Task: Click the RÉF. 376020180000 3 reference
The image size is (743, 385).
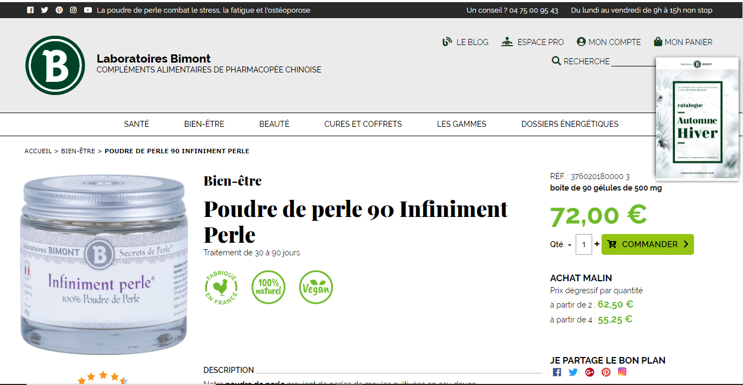Action: (x=590, y=176)
